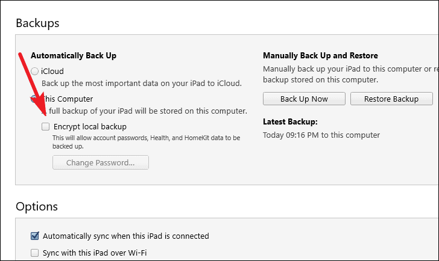Click the Encrypt local backup label text

pyautogui.click(x=90, y=127)
